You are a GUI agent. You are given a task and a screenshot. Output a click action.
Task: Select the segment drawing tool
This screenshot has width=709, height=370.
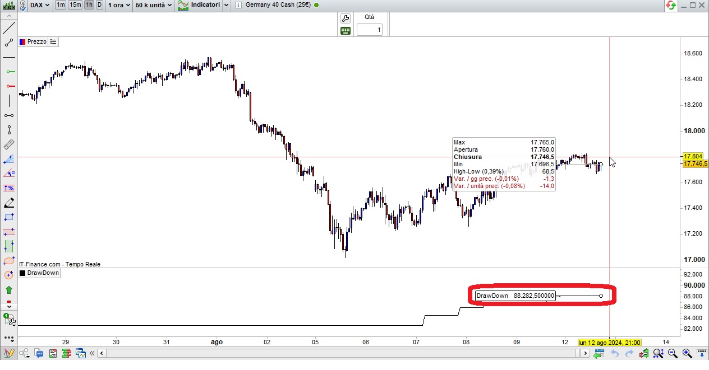9,43
